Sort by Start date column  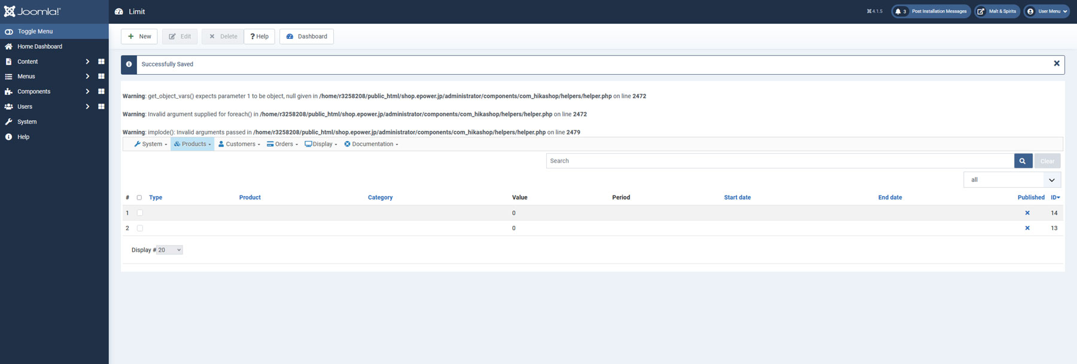click(x=737, y=197)
